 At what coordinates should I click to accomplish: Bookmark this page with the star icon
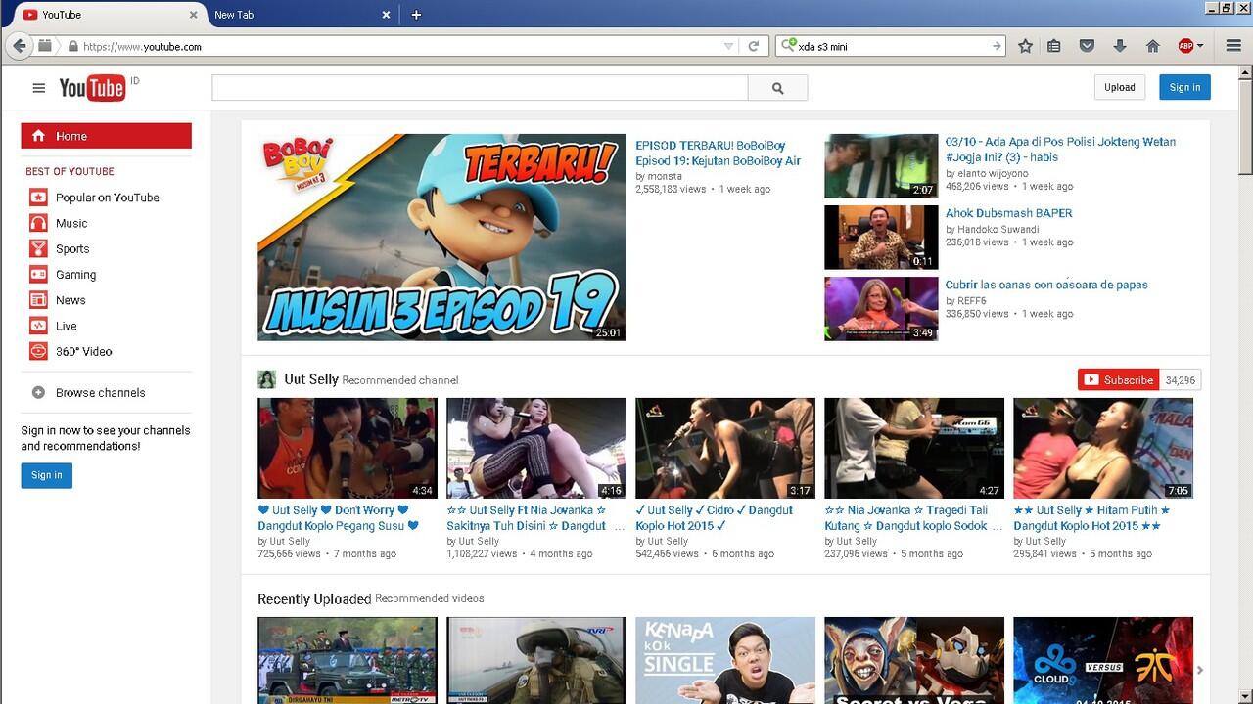[x=1025, y=46]
